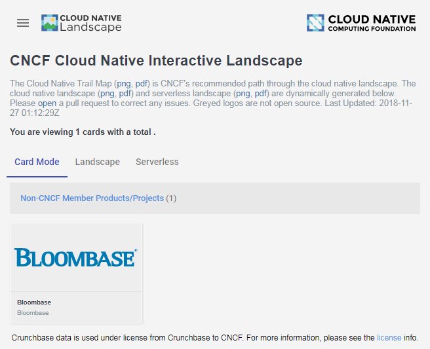
Task: Select the bold Bloombase card title
Action: (34, 302)
